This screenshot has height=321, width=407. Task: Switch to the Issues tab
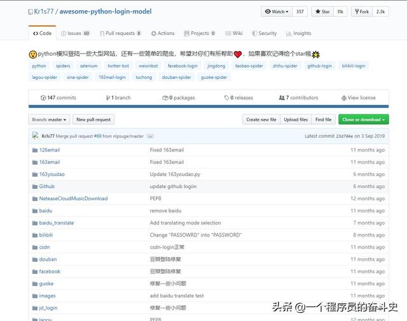(75, 33)
